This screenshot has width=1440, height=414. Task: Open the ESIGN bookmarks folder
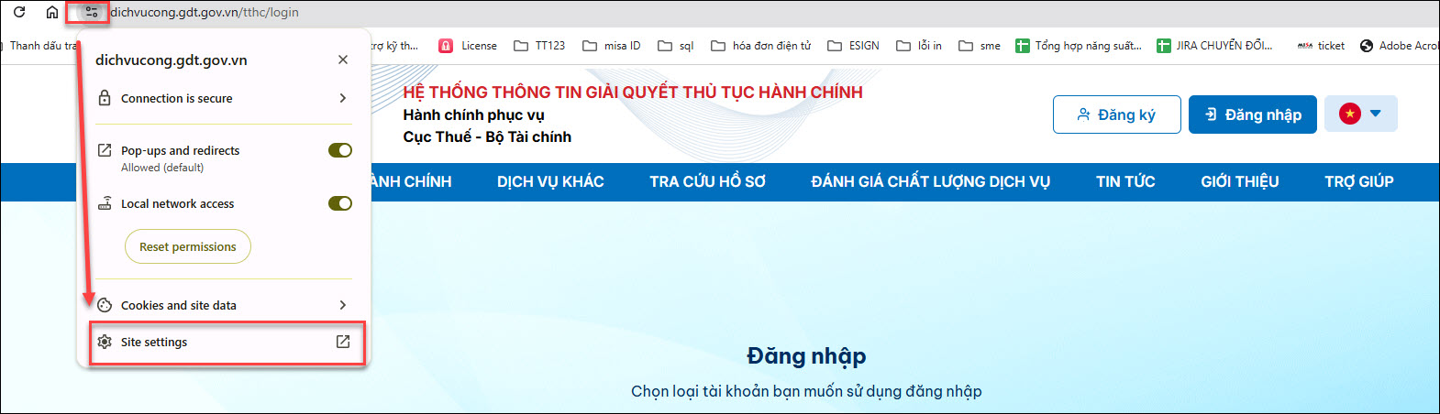point(853,46)
